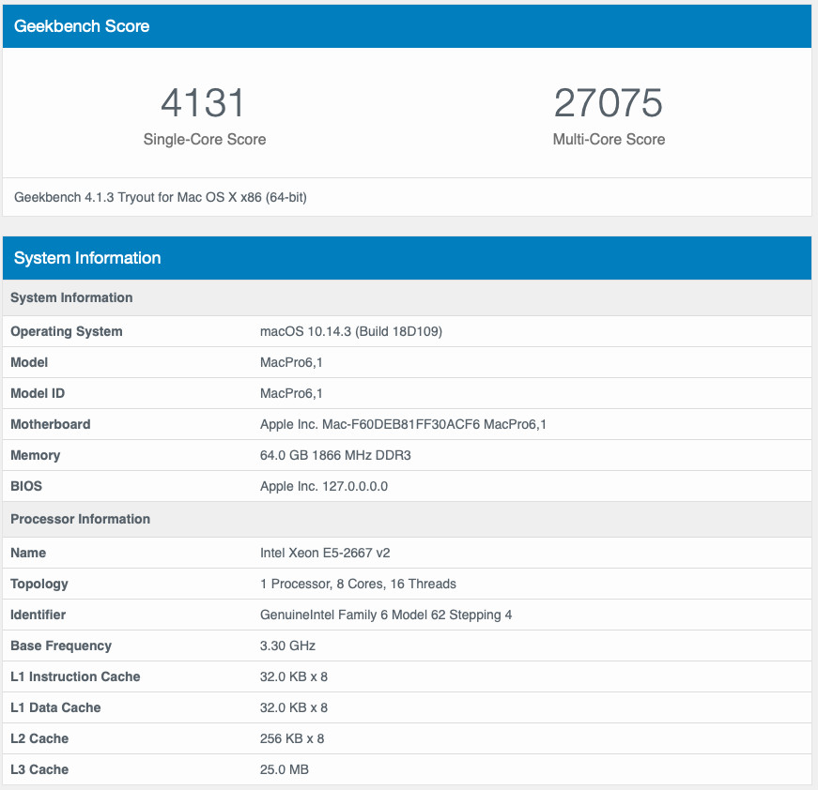818x790 pixels.
Task: Click the L2 Cache value 256 KB x 8
Action: [292, 738]
